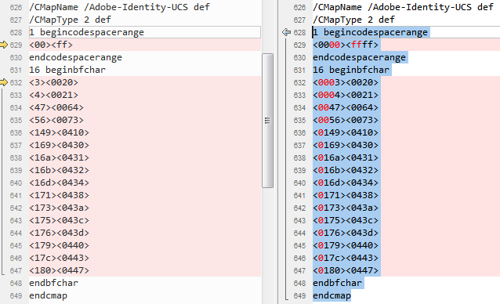The image size is (500, 304).
Task: Click the left-pointing merge arrow at right line 628
Action: click(286, 32)
